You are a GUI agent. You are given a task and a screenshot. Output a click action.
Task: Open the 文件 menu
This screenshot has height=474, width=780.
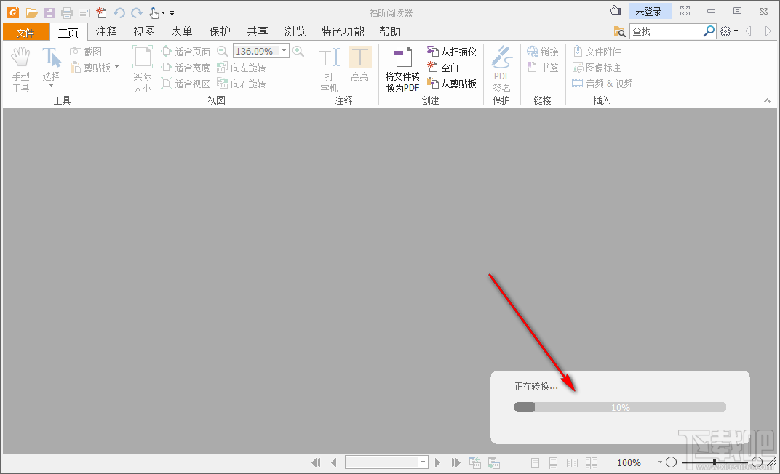click(25, 31)
